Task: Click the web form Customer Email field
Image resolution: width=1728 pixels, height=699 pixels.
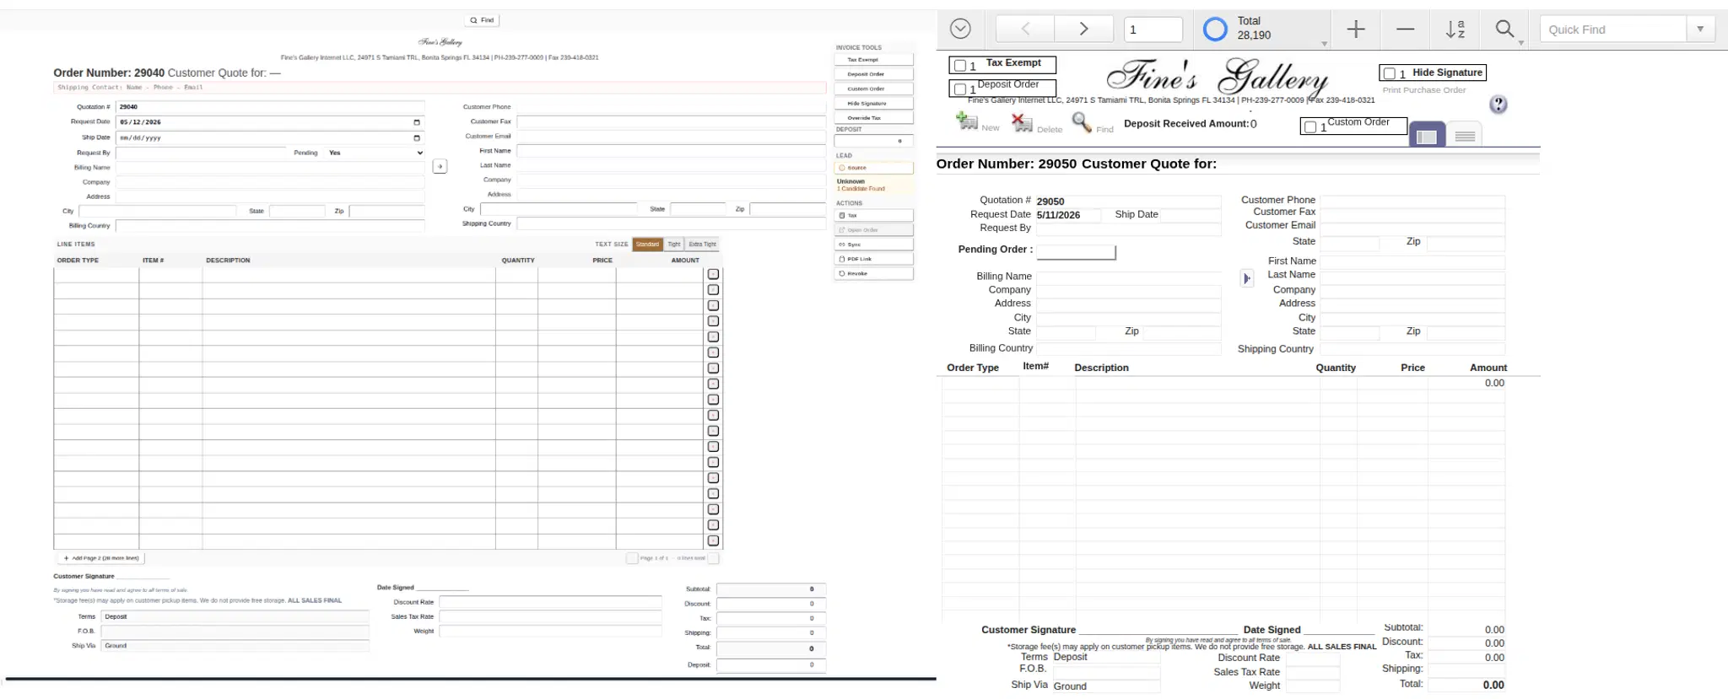Action: pyautogui.click(x=671, y=136)
